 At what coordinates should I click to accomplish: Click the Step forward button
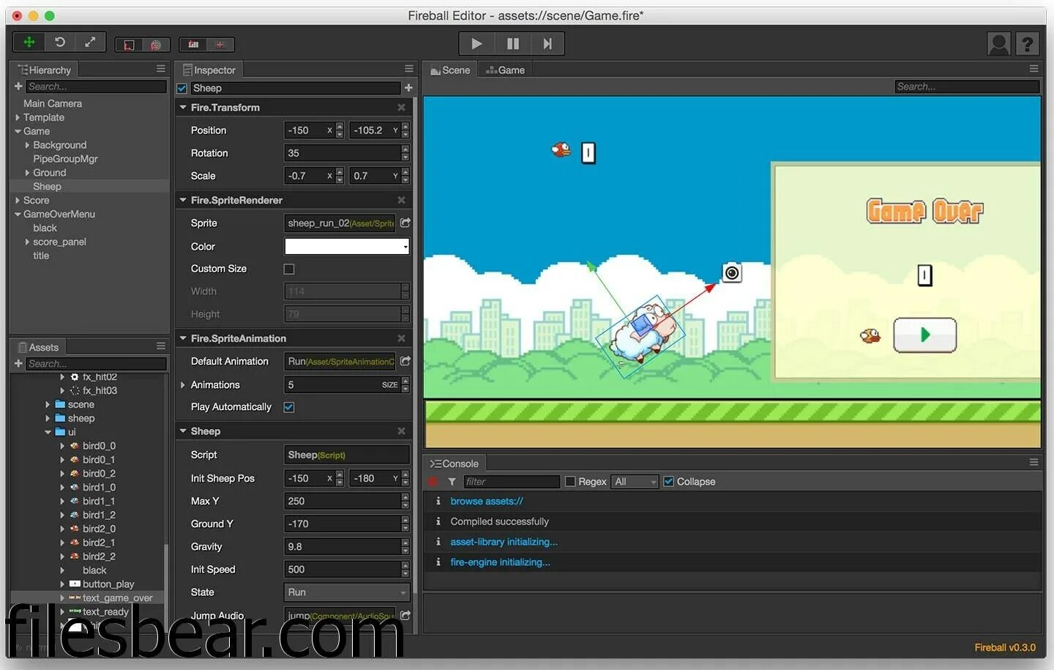(x=547, y=44)
